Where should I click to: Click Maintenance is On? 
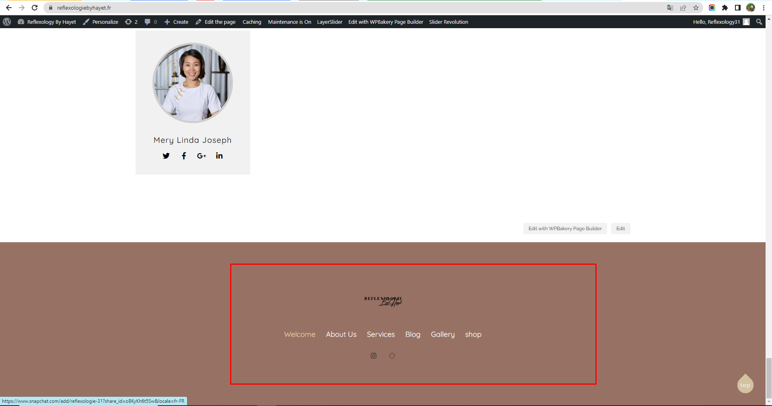point(290,22)
